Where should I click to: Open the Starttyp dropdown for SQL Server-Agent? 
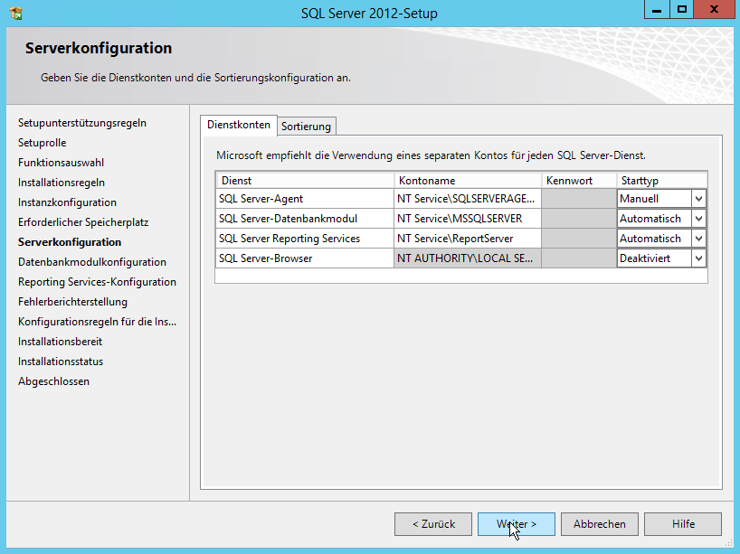[x=697, y=199]
